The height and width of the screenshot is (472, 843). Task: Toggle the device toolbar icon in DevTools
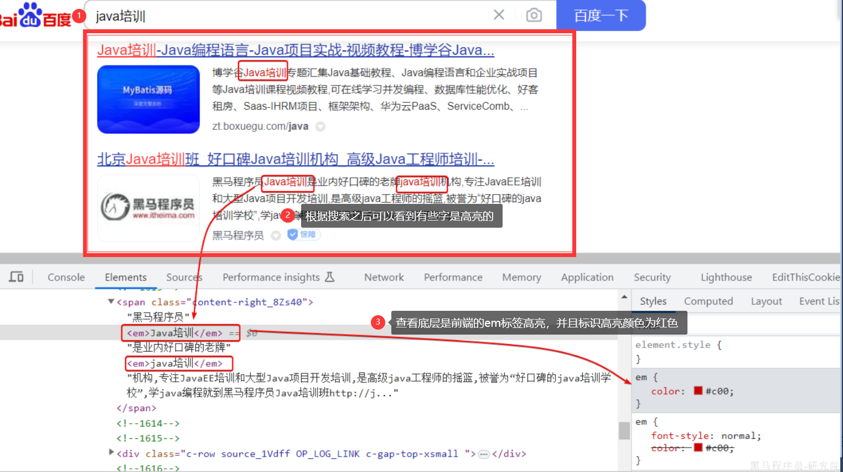(x=16, y=277)
